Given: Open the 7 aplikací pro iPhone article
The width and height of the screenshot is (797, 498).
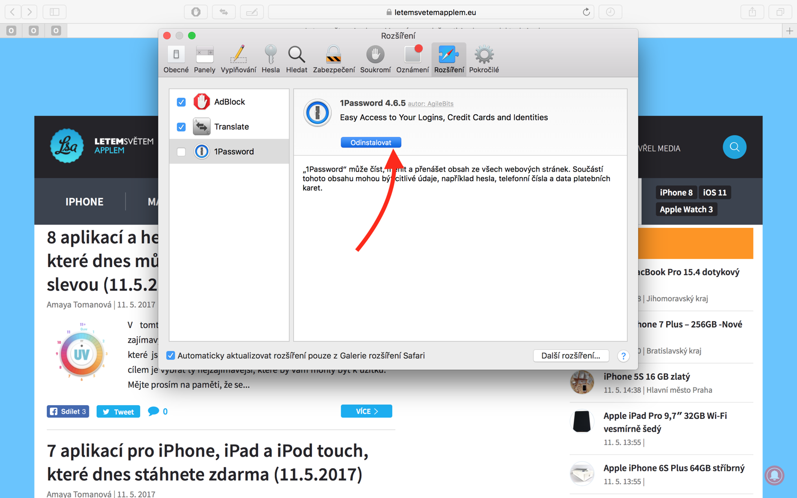Looking at the screenshot, I should pyautogui.click(x=207, y=462).
